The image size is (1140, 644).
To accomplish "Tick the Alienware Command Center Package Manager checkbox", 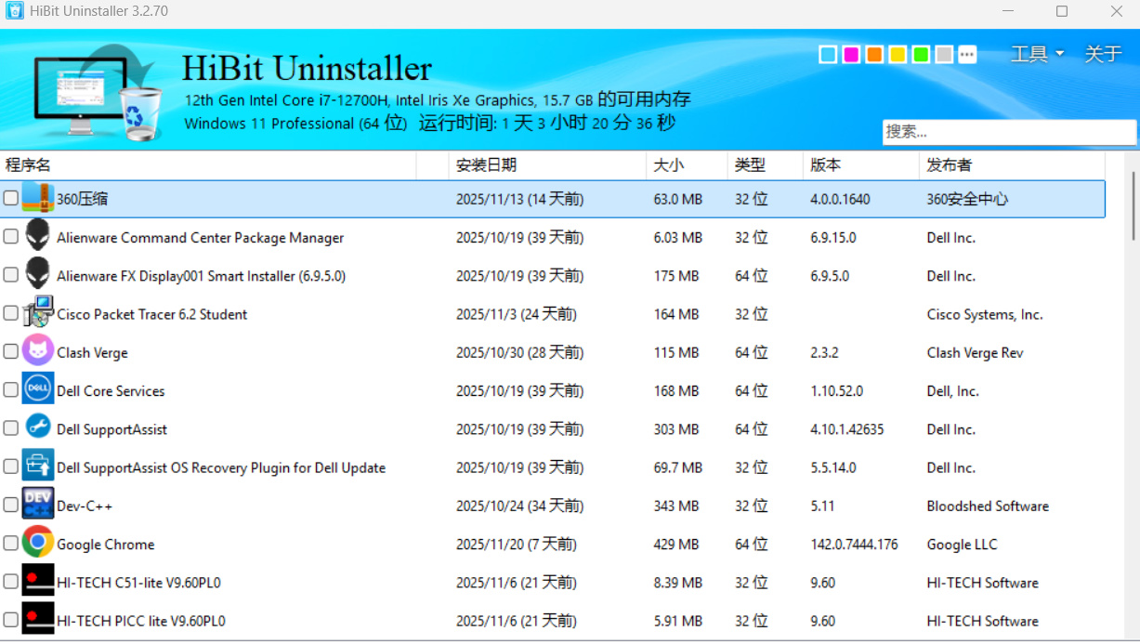I will pos(10,237).
